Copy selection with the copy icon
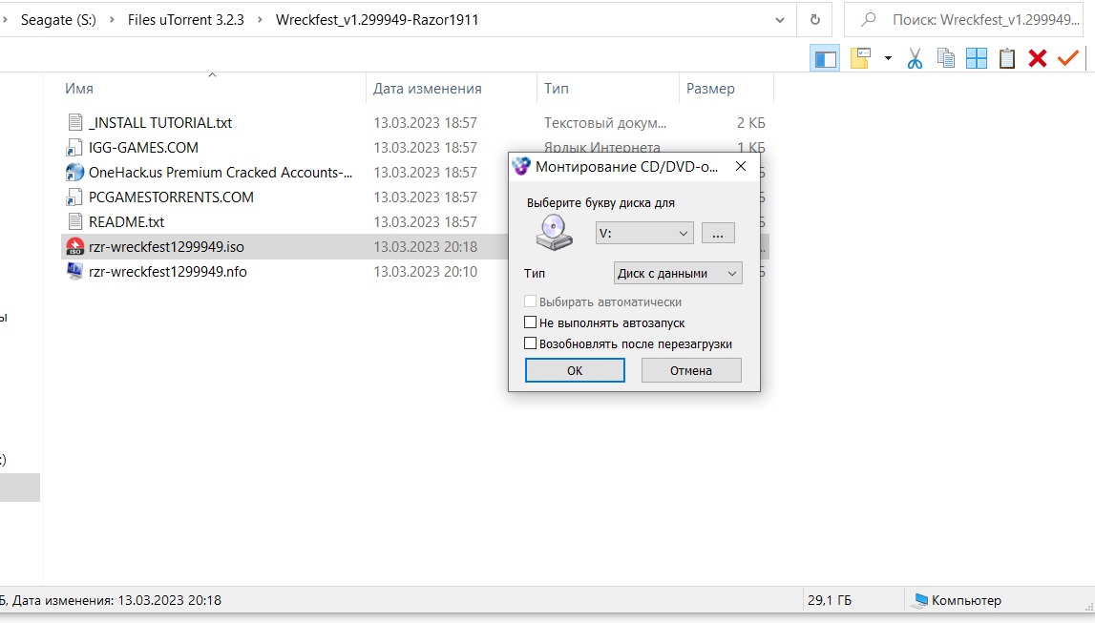This screenshot has height=623, width=1095. point(945,58)
